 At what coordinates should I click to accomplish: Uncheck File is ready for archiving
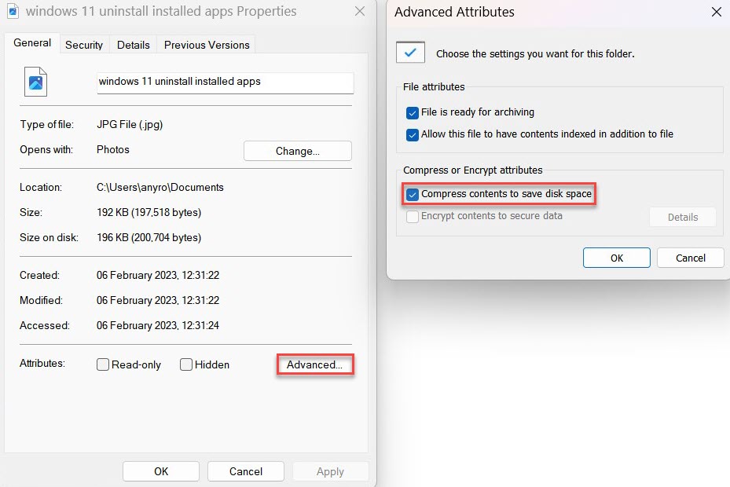point(412,112)
